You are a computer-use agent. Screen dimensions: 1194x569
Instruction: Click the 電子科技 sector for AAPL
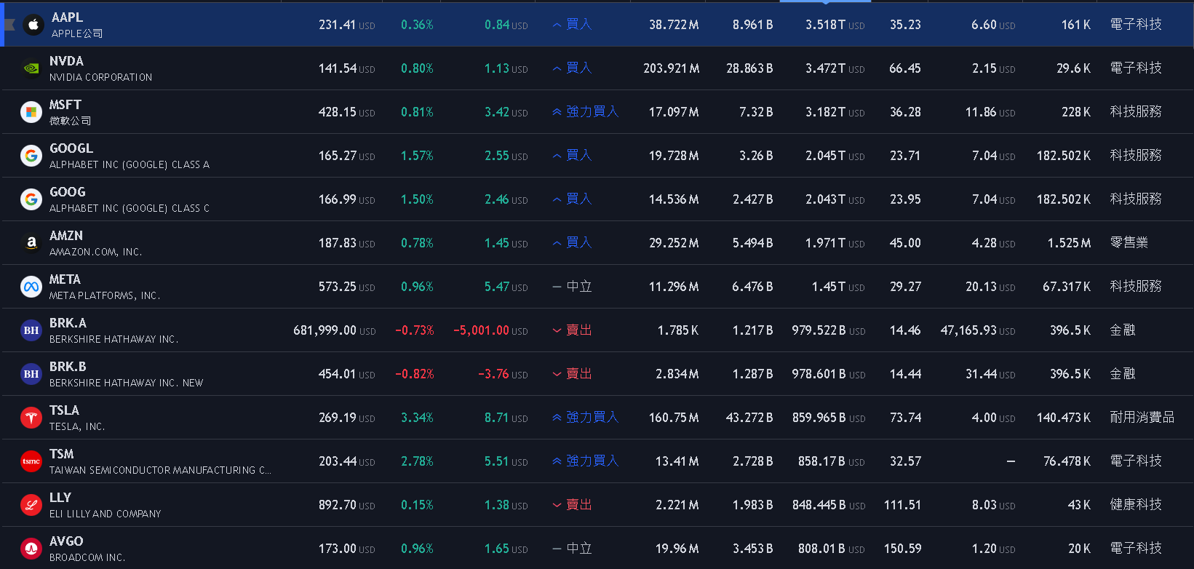pos(1136,25)
